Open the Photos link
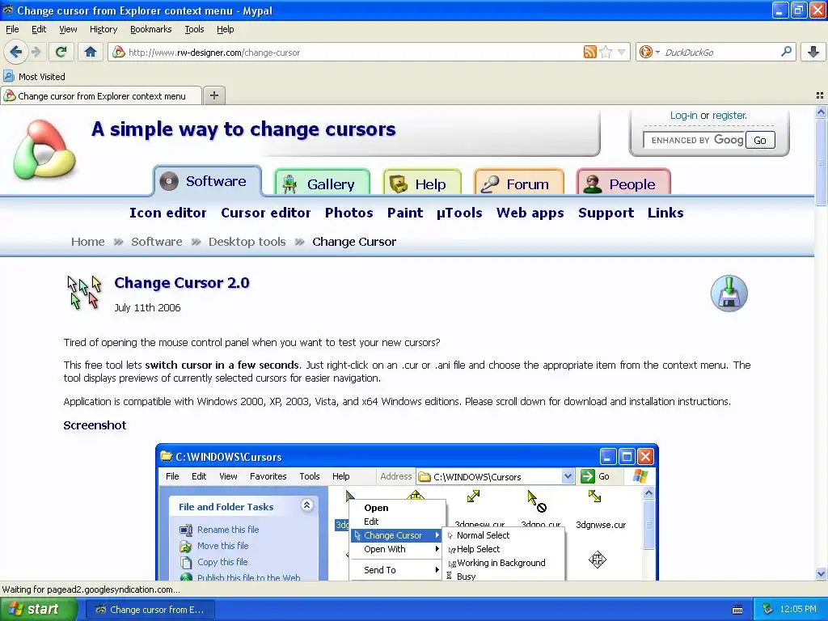828x621 pixels. pyautogui.click(x=349, y=213)
